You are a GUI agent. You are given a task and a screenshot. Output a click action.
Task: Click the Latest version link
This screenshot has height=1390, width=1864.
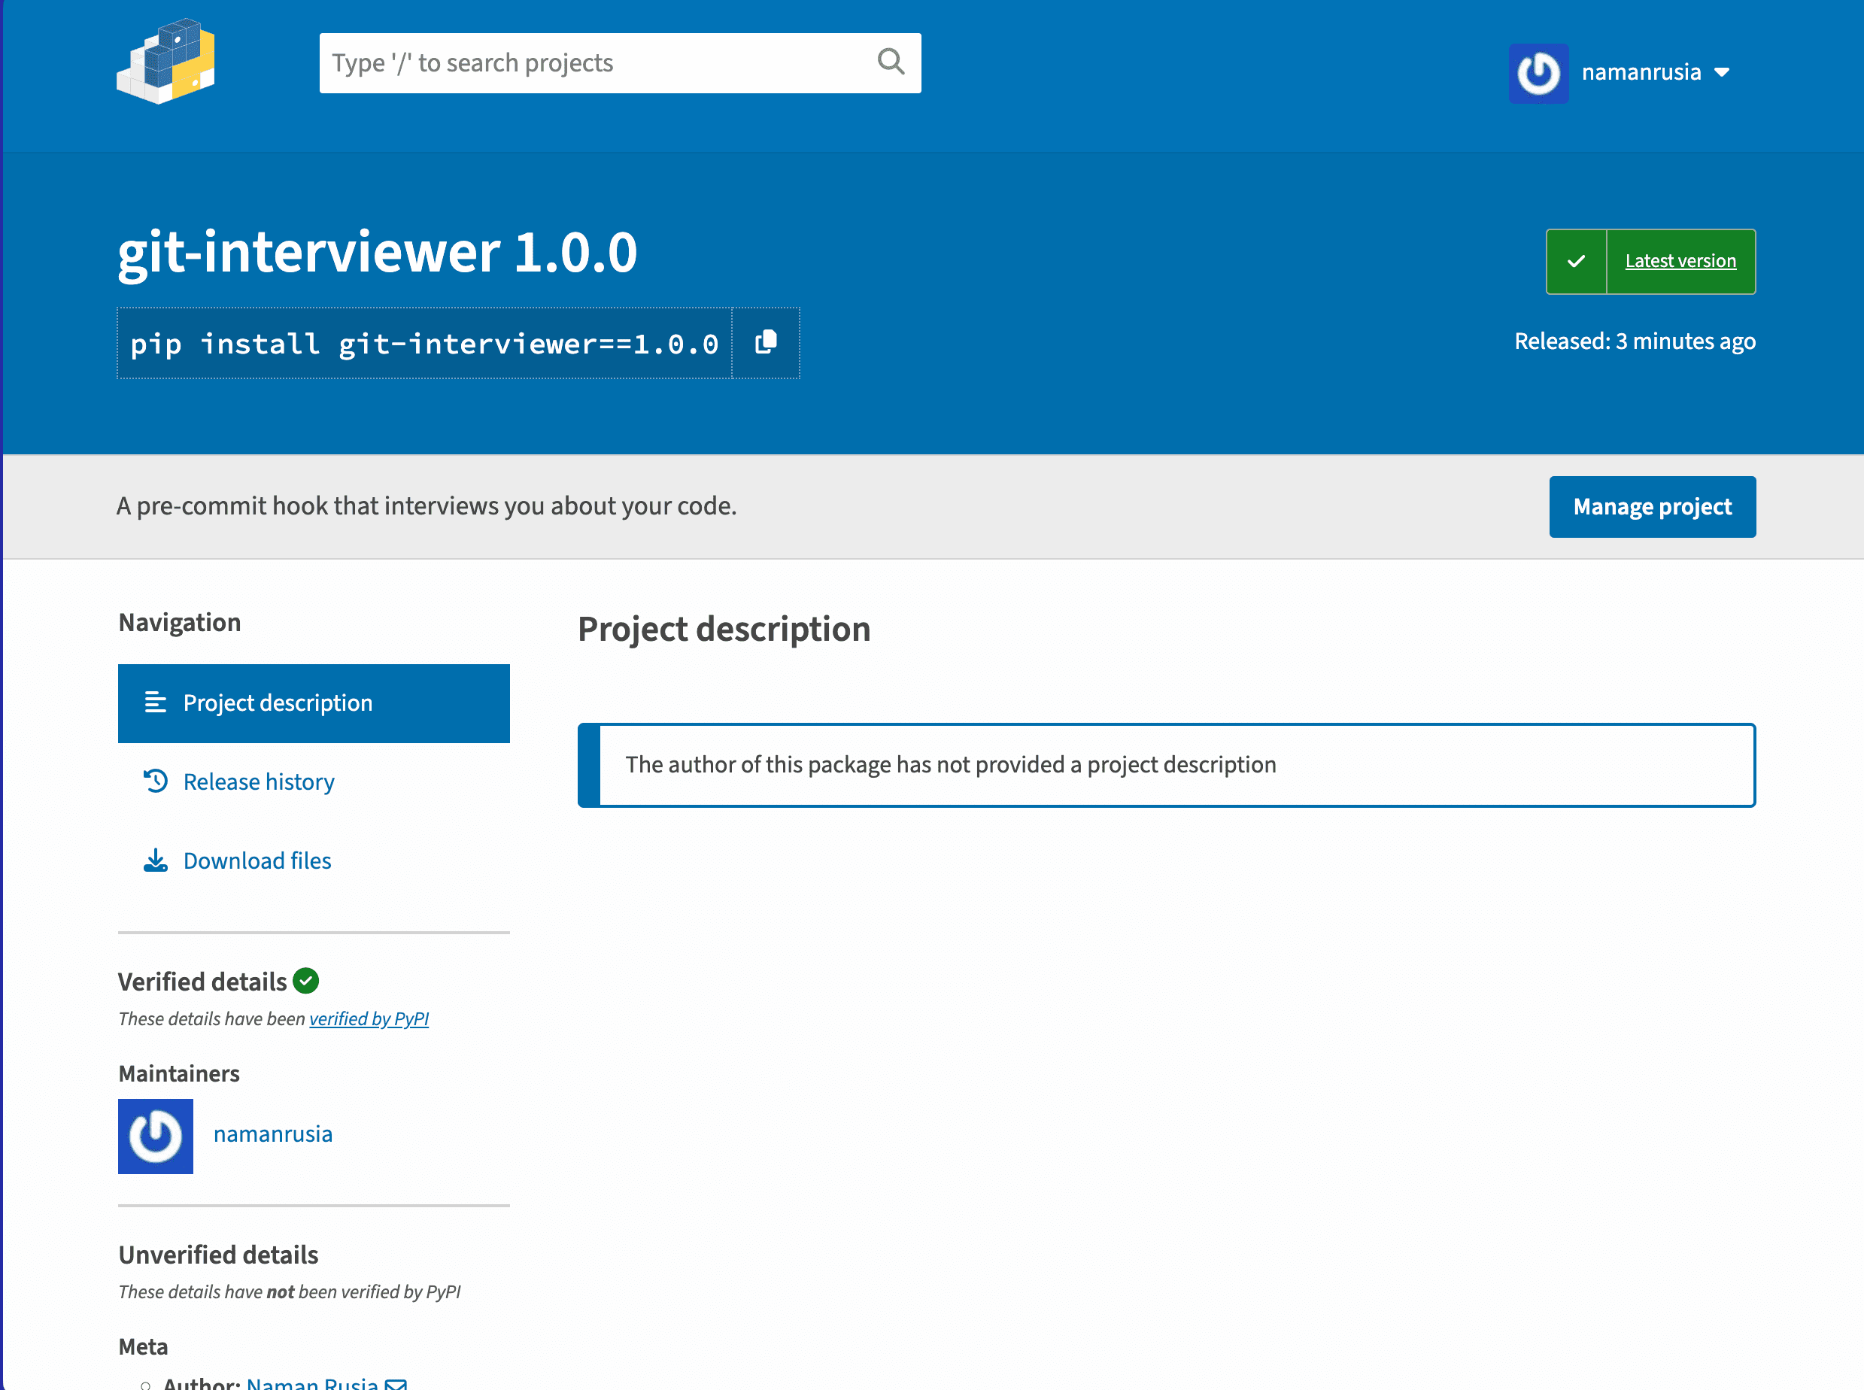(1680, 261)
